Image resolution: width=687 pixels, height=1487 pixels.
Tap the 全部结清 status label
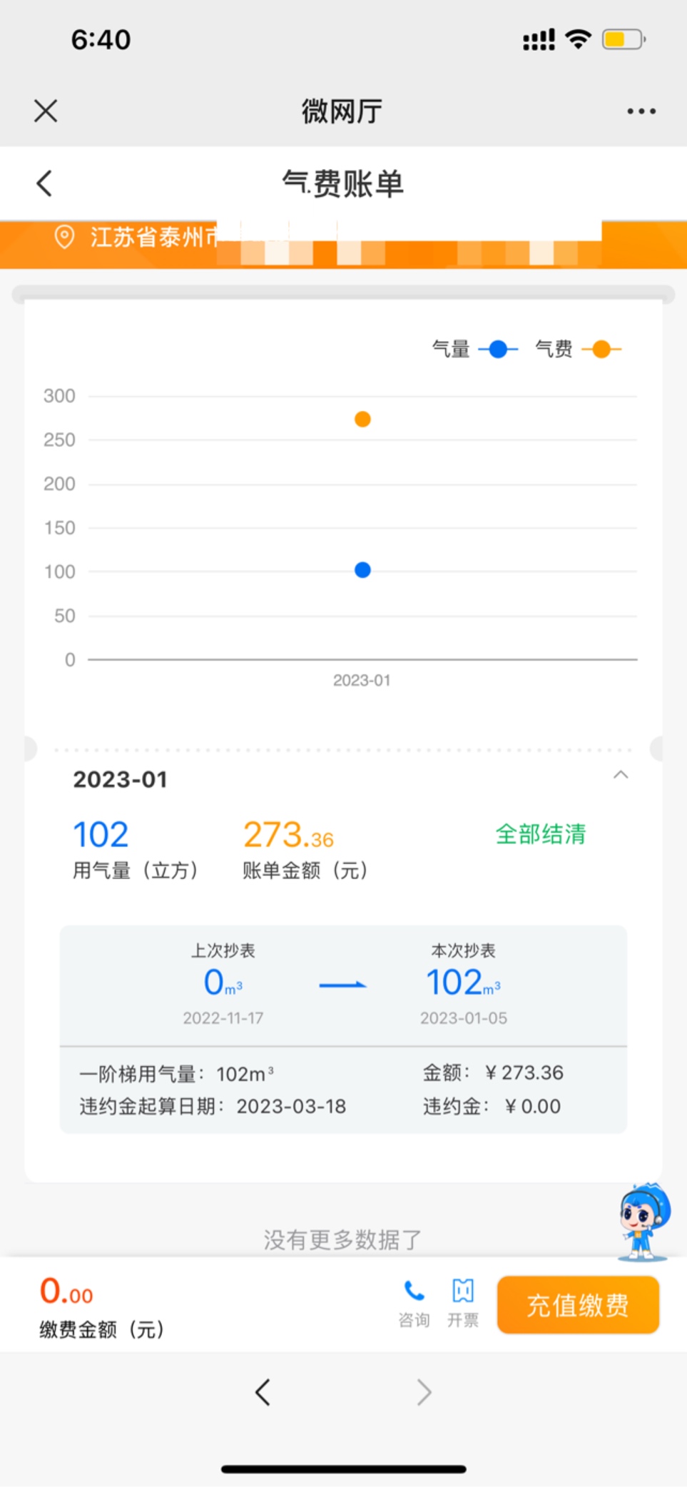tap(540, 833)
